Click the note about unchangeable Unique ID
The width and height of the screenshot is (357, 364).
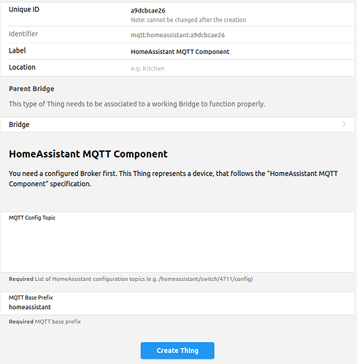188,20
